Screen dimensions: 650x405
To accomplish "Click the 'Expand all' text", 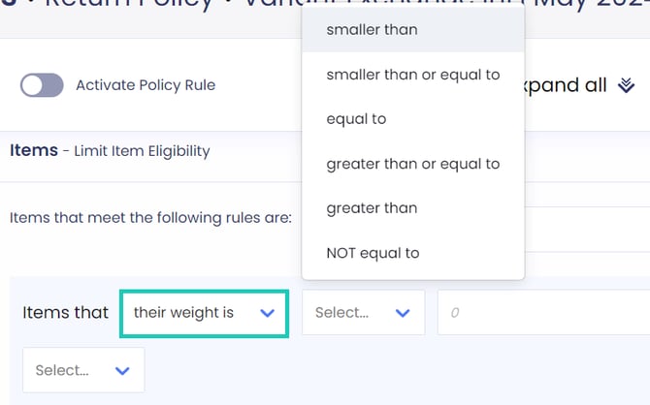I will point(572,85).
